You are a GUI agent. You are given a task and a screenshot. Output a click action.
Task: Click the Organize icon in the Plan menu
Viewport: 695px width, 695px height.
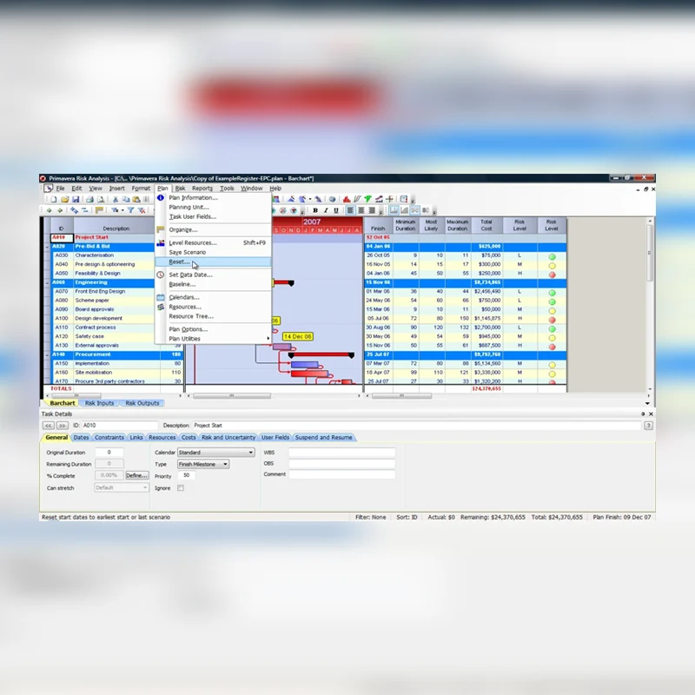pos(161,229)
